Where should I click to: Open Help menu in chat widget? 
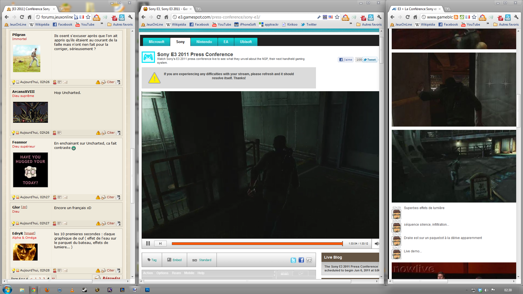[201, 273]
